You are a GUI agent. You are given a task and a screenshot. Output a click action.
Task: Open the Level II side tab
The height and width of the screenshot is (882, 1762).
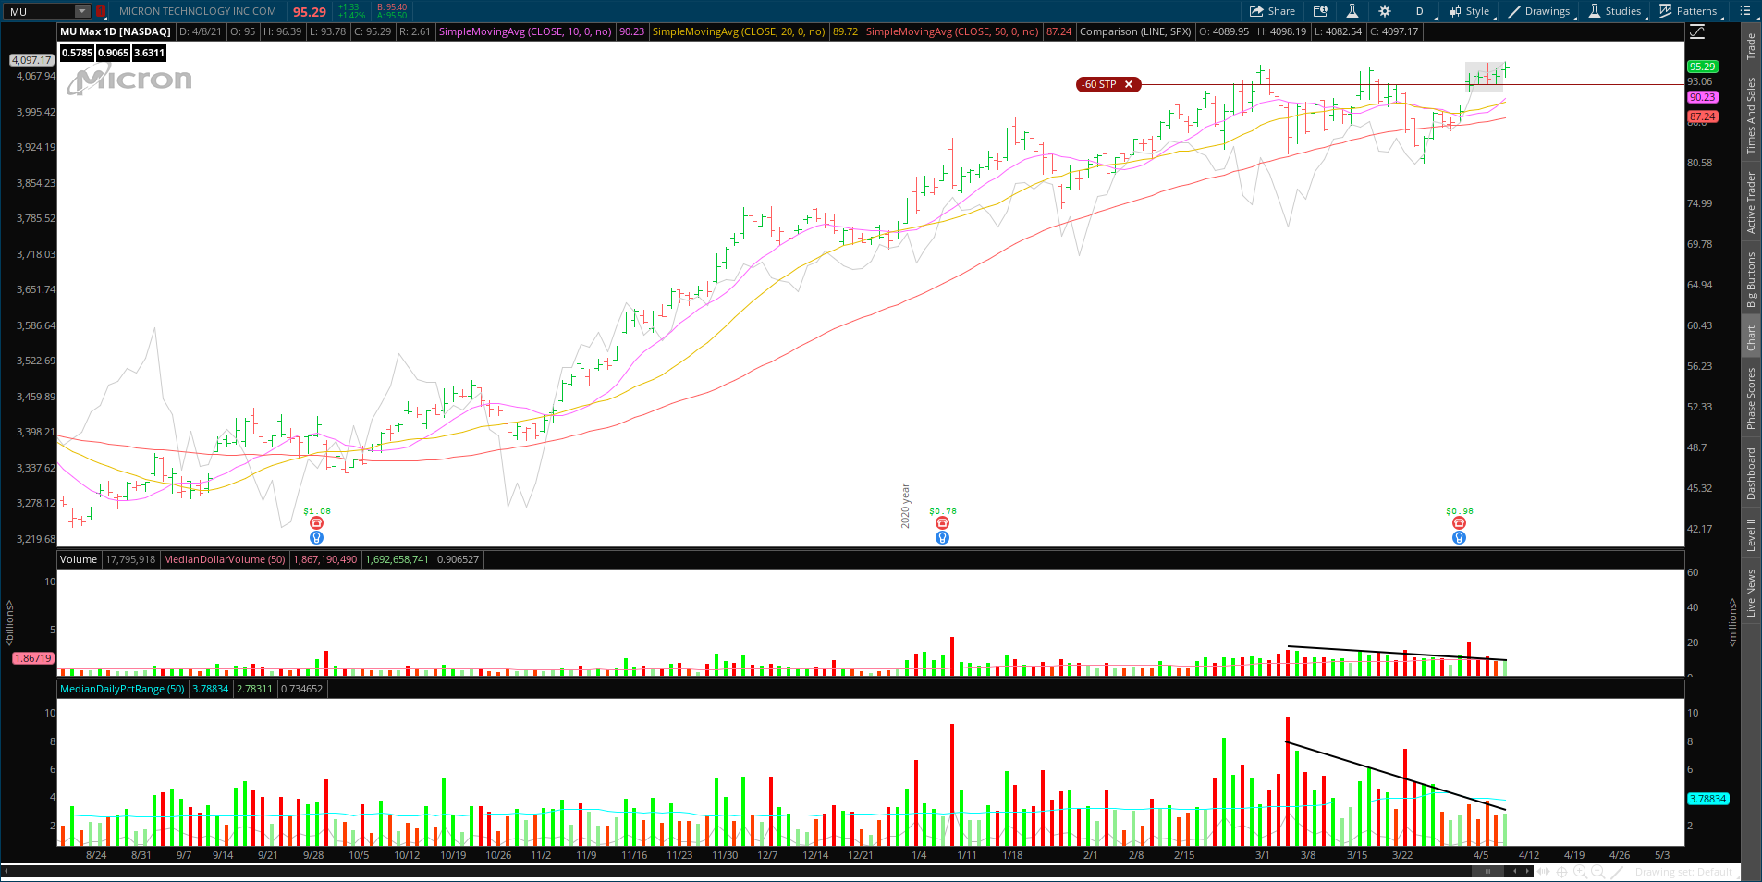[1751, 534]
